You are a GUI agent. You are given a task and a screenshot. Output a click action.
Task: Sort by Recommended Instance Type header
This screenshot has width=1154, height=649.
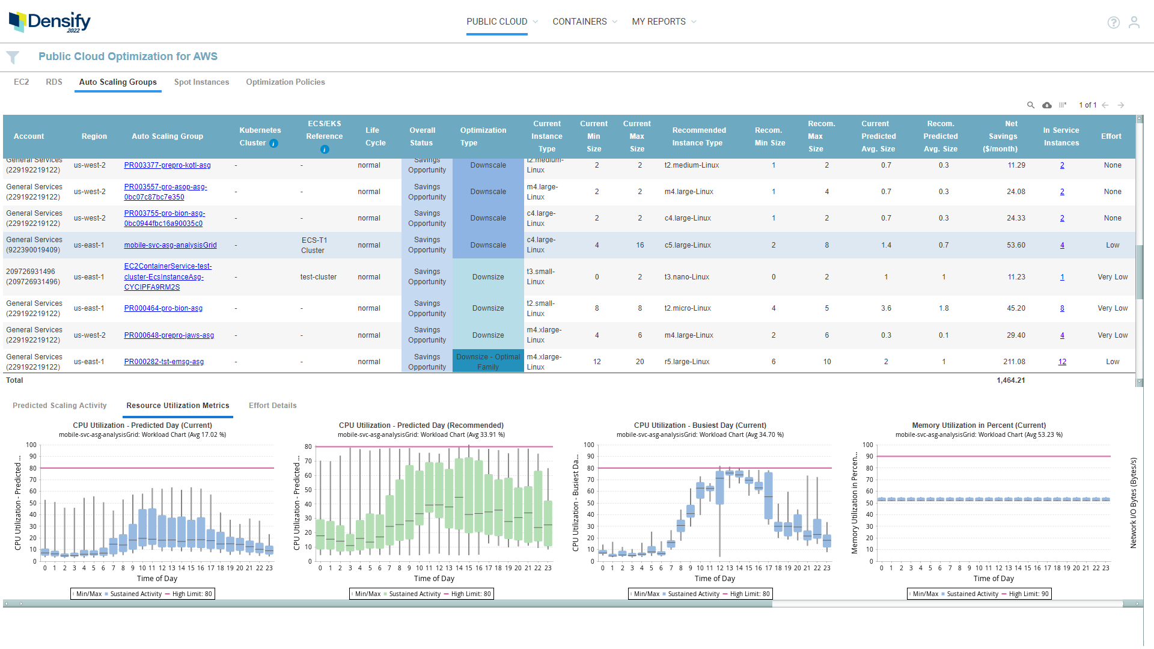coord(699,136)
